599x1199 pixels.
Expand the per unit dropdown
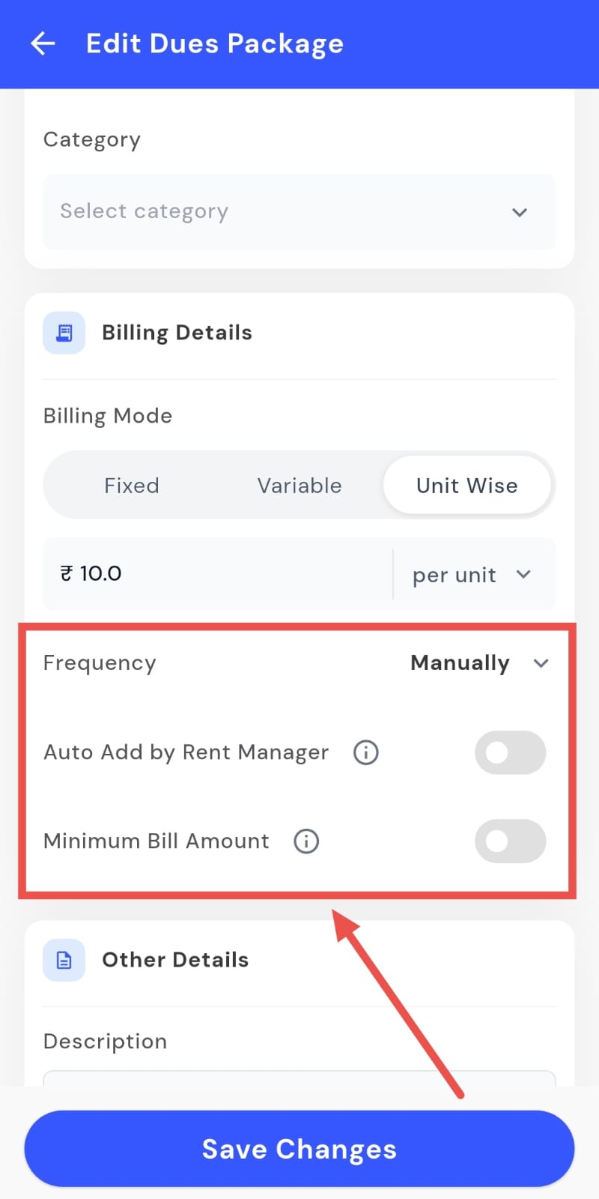472,575
